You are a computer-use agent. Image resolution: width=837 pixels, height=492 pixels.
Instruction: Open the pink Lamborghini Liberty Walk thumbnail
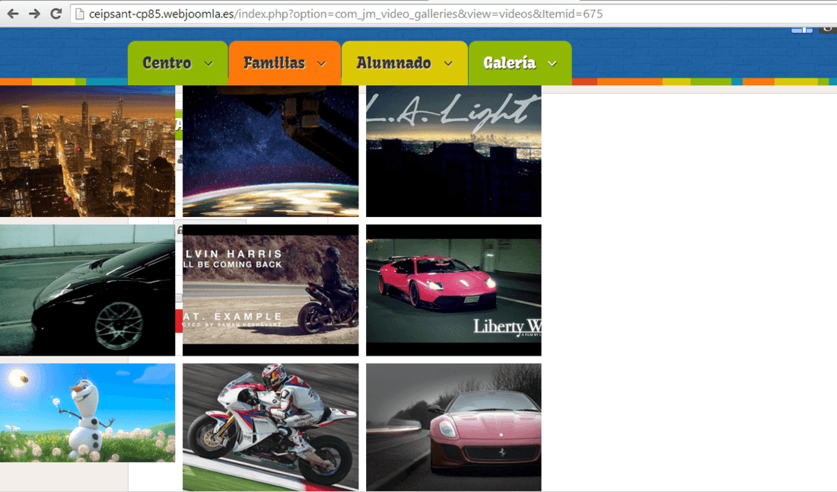pos(454,290)
